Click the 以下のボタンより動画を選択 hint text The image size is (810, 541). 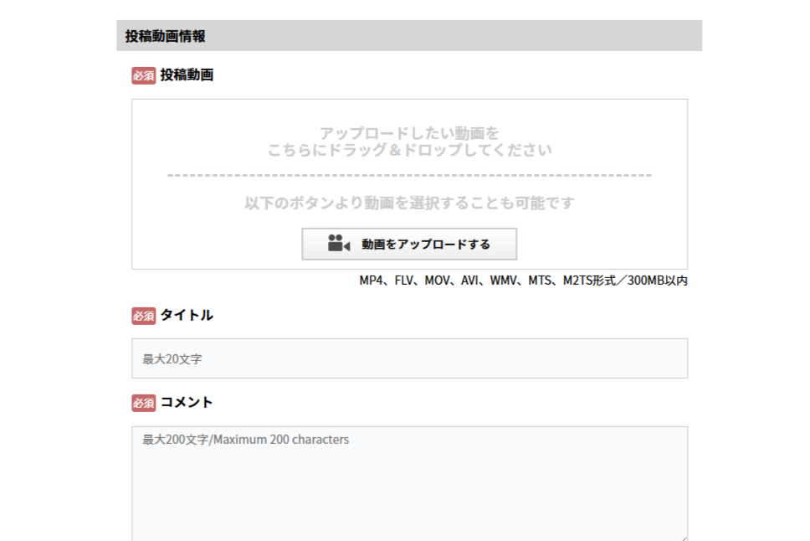click(409, 204)
